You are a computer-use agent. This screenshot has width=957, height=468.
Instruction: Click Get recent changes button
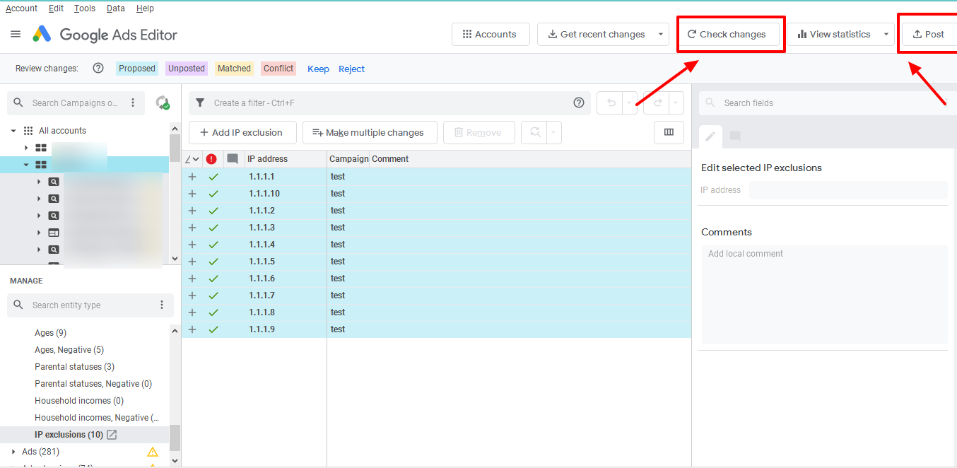596,34
